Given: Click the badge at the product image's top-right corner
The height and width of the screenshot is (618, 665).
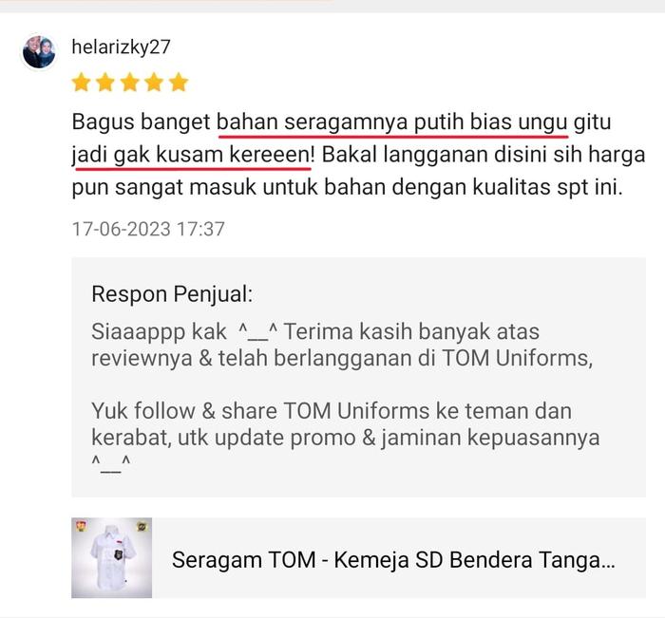Looking at the screenshot, I should 142,527.
